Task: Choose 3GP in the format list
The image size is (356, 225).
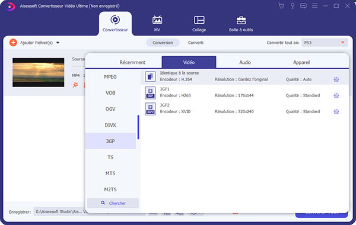Action: click(x=110, y=141)
